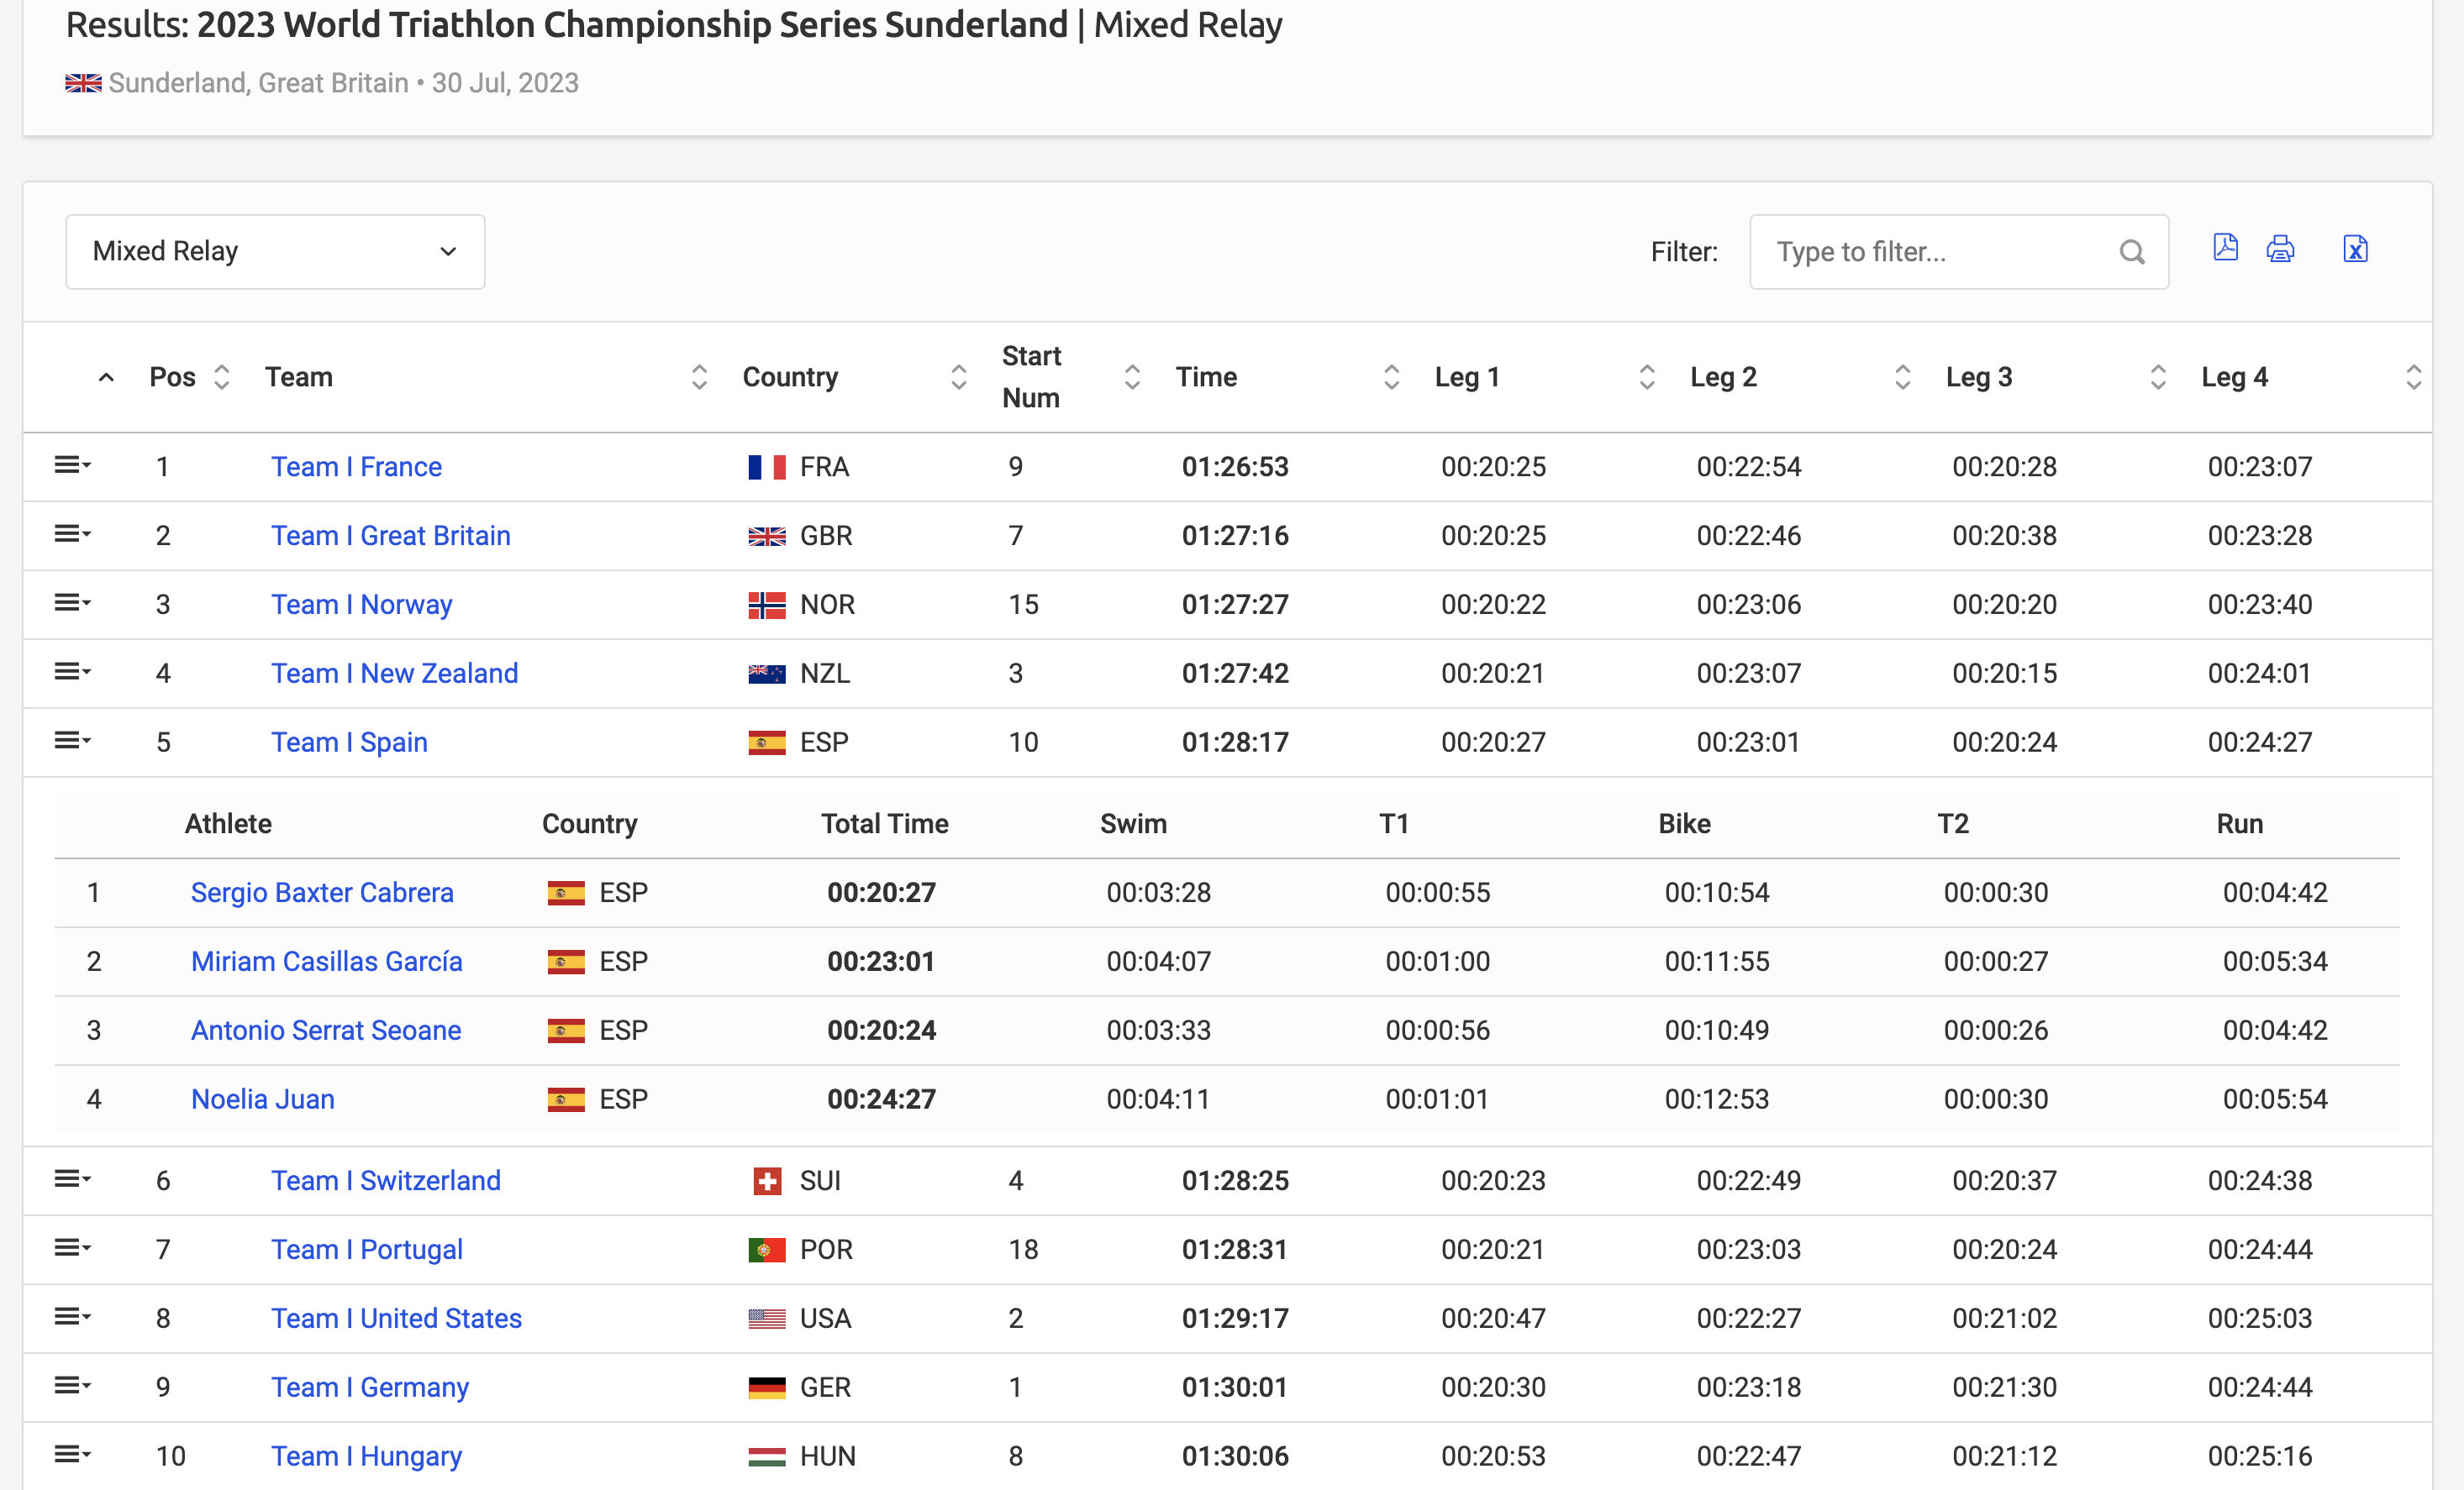Open the Mixed Relay dropdown

(x=275, y=252)
